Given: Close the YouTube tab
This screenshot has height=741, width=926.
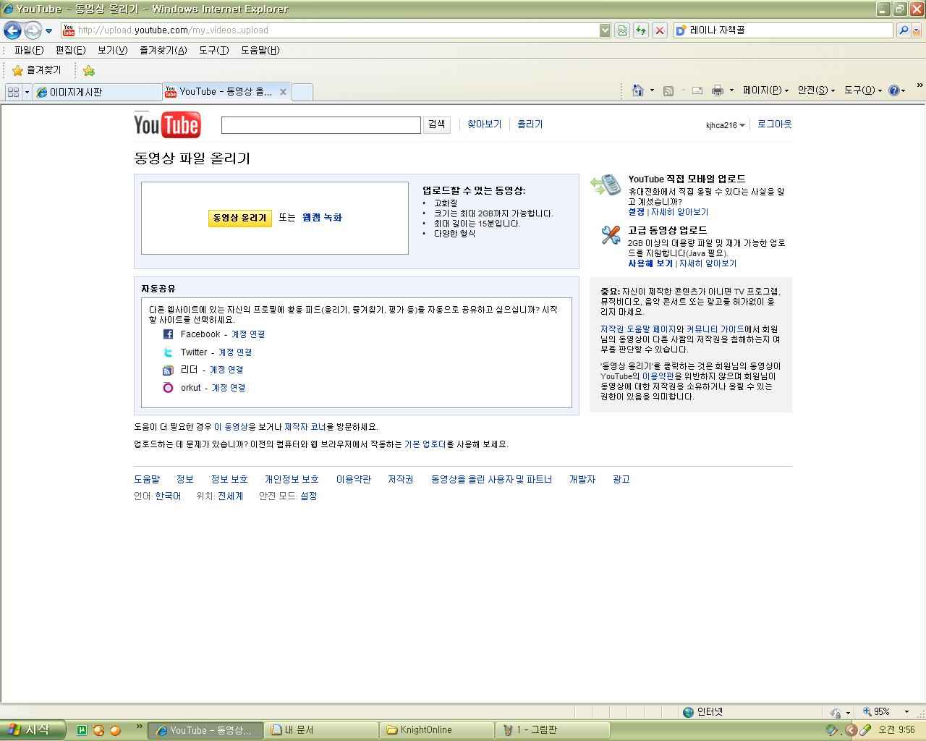Looking at the screenshot, I should pos(283,92).
